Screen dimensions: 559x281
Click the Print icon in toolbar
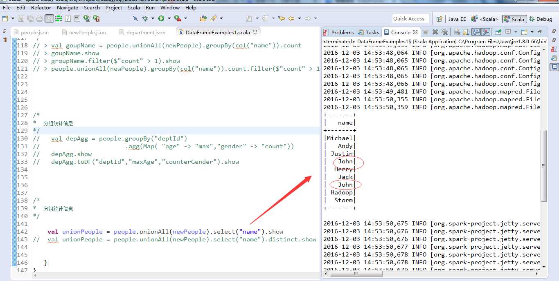tap(39, 18)
